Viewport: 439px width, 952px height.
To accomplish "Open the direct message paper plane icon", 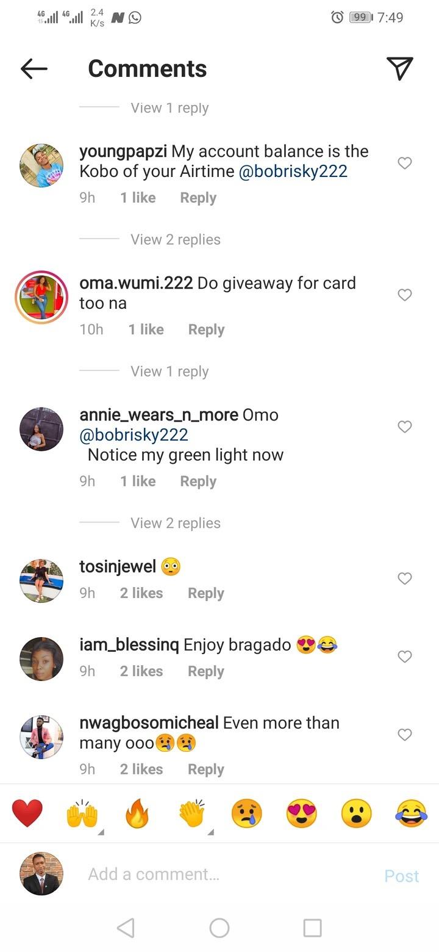I will pyautogui.click(x=400, y=68).
